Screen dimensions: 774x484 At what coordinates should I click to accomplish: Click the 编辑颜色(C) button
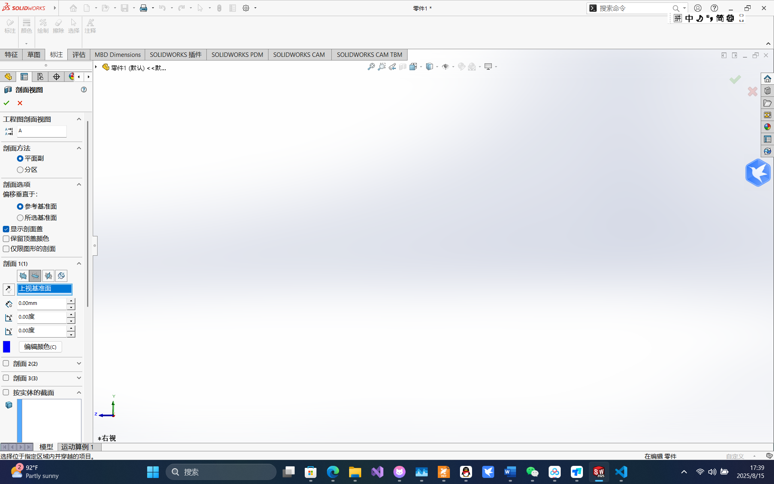40,346
